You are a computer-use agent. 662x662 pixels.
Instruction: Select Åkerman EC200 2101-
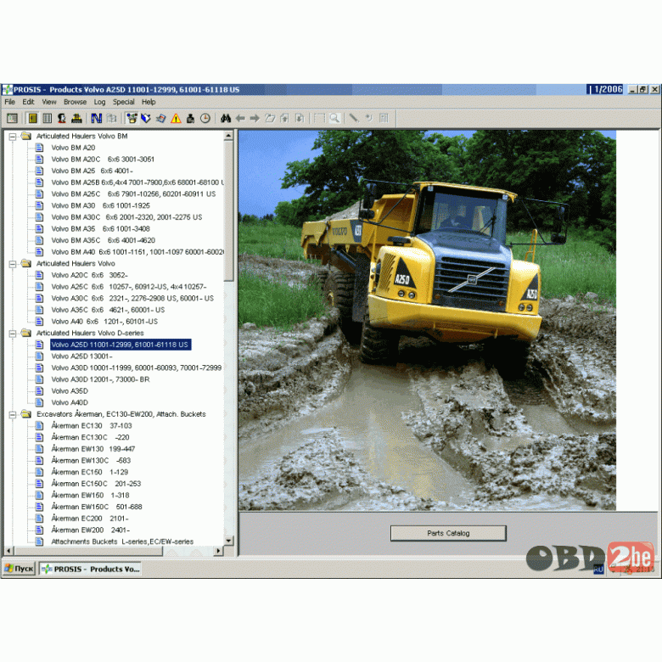(89, 519)
